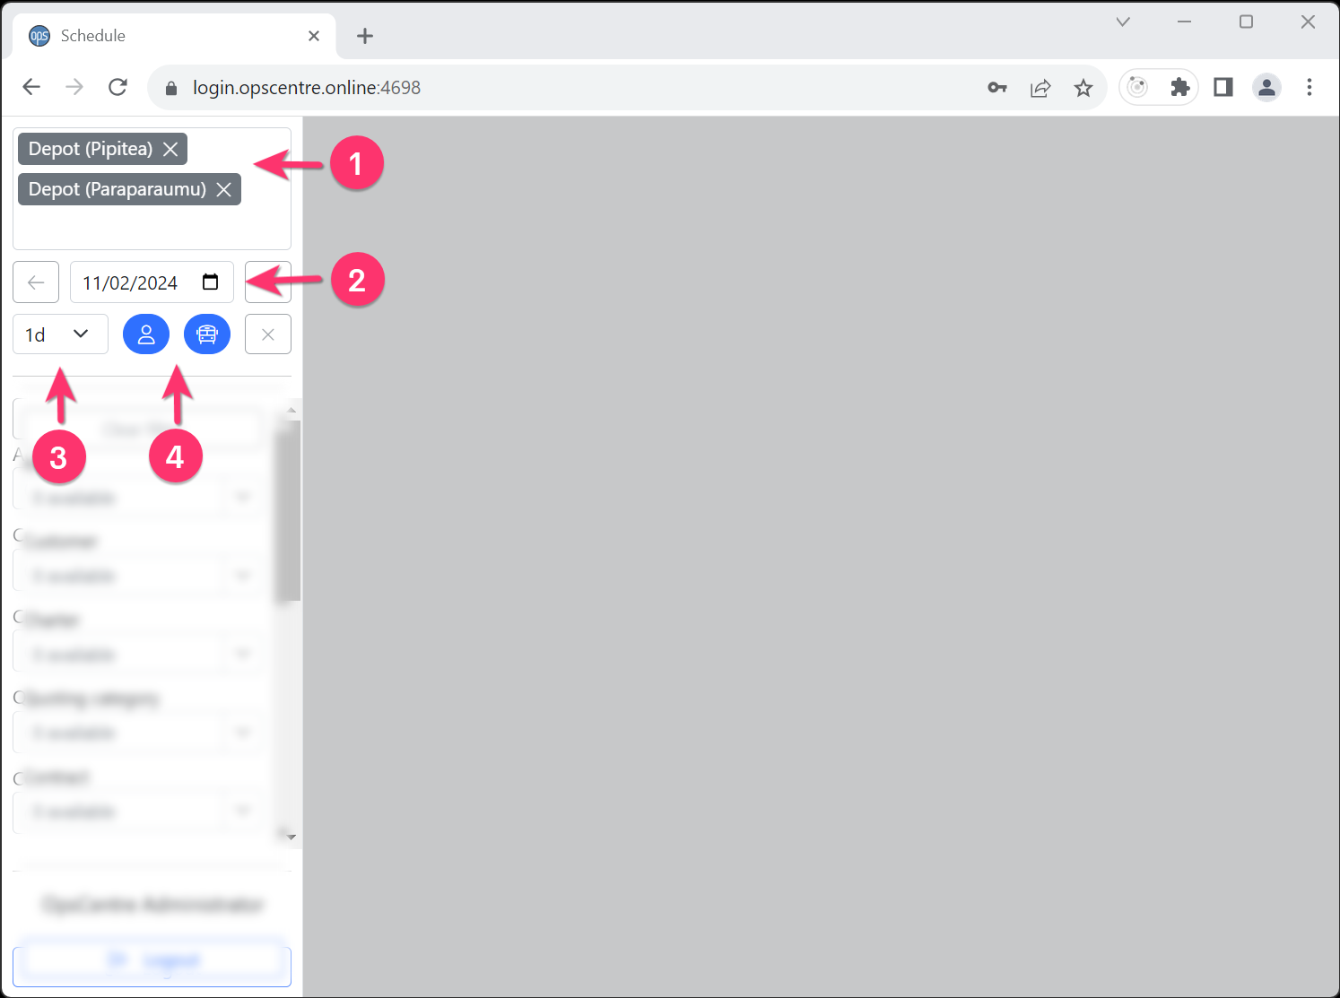
Task: Bookmark the page using the star icon
Action: (1083, 87)
